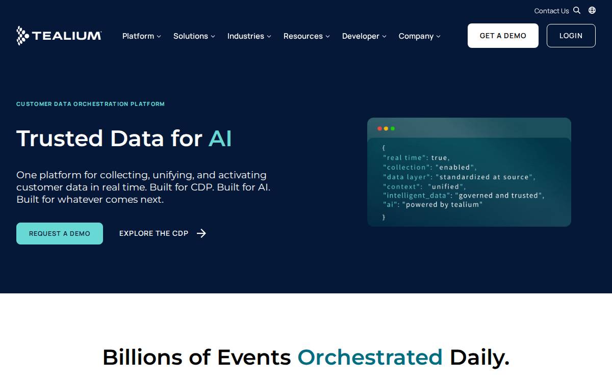
Task: Click the "powered by tealium" code line
Action: pyautogui.click(x=432, y=205)
